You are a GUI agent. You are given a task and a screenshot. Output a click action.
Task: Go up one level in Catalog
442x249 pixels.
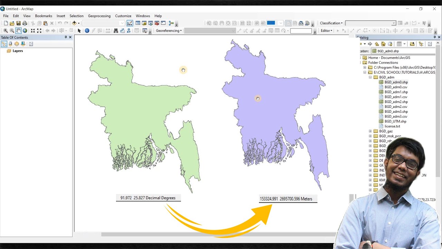[377, 44]
